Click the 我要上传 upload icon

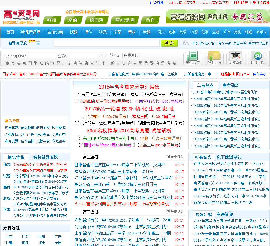point(214,58)
